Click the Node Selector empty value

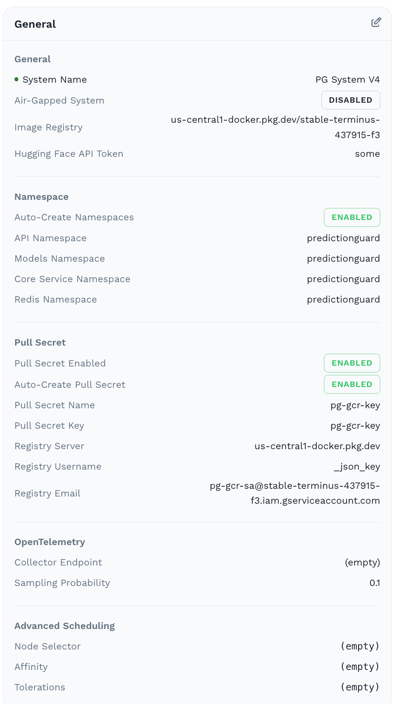360,646
